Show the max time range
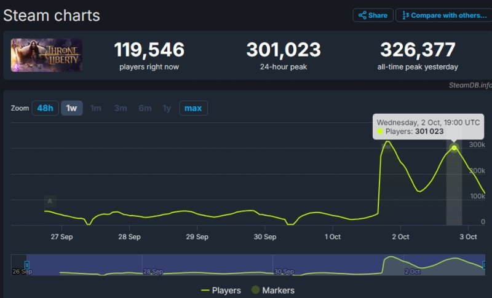This screenshot has width=492, height=298. click(193, 108)
